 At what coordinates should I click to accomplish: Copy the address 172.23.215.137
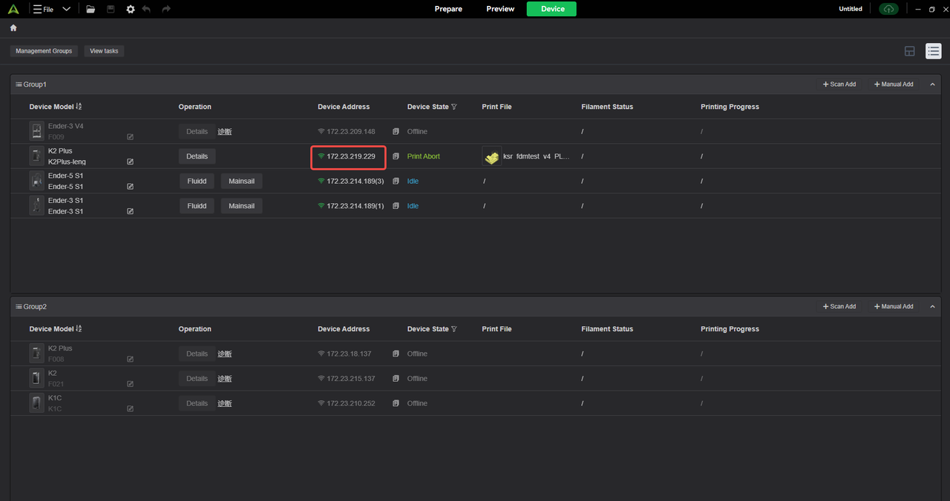pos(396,379)
